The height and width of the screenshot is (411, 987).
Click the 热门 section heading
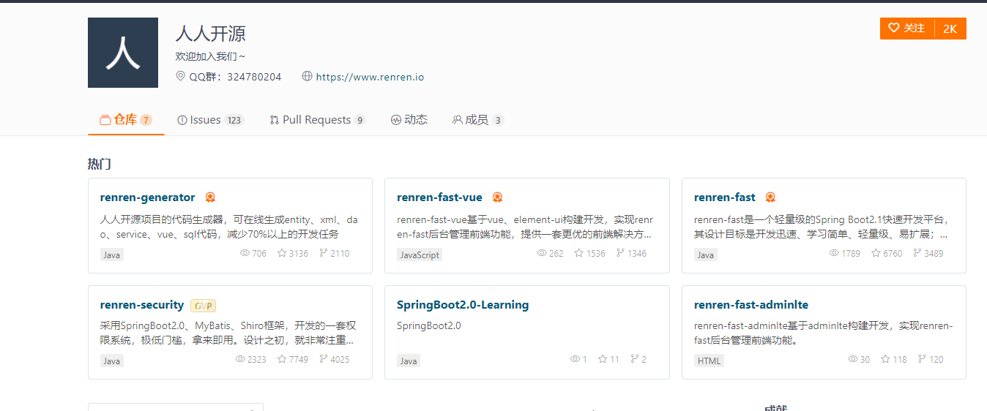100,164
